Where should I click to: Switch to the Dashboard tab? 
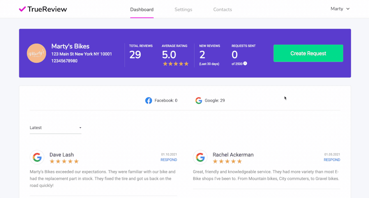click(142, 10)
